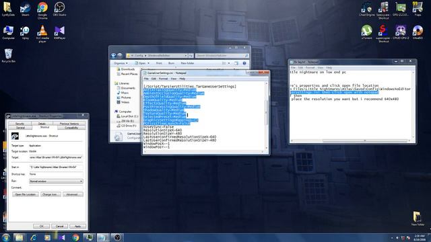Switch to the Compatibility tab
431x242 pixels.
(71, 128)
